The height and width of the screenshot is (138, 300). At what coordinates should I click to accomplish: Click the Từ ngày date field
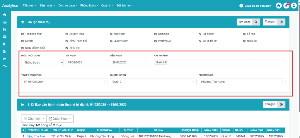click(x=86, y=63)
